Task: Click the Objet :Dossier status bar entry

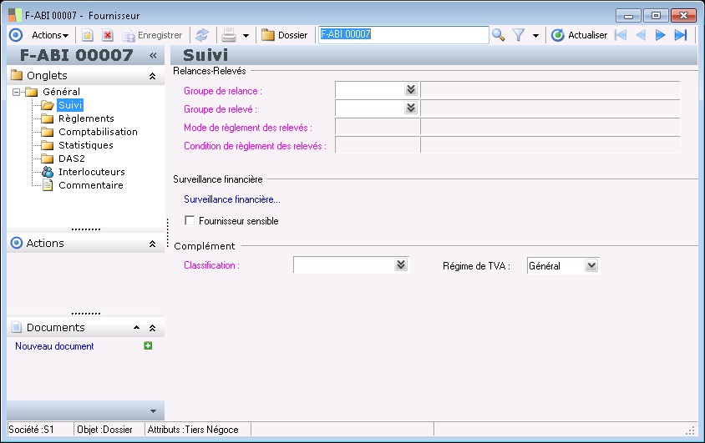Action: [104, 430]
